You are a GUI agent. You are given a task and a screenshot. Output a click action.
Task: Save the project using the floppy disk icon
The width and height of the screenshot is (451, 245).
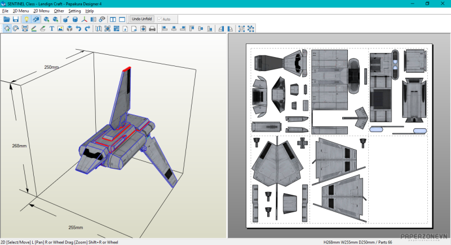tap(16, 19)
